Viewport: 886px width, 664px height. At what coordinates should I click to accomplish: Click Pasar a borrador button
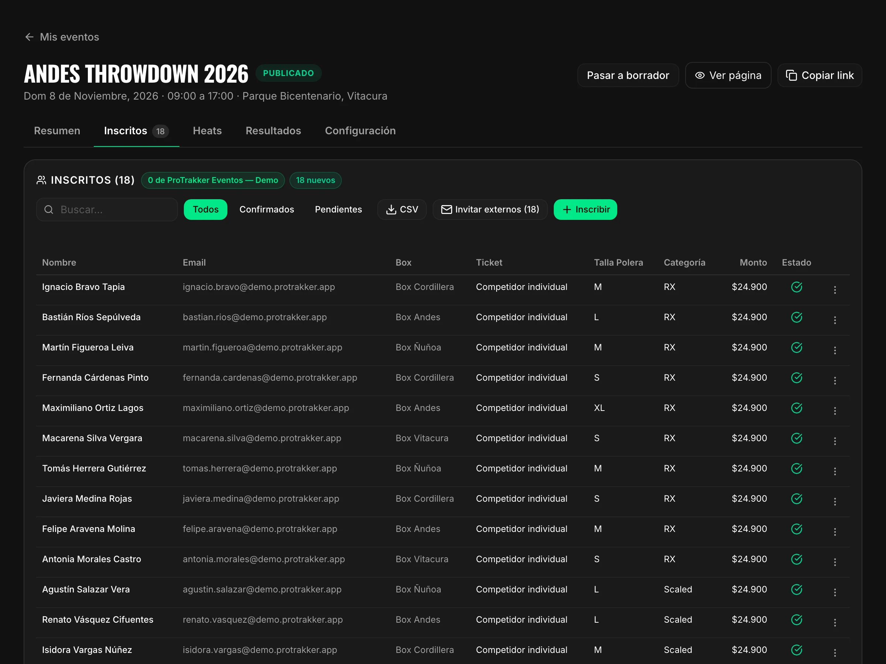click(628, 75)
